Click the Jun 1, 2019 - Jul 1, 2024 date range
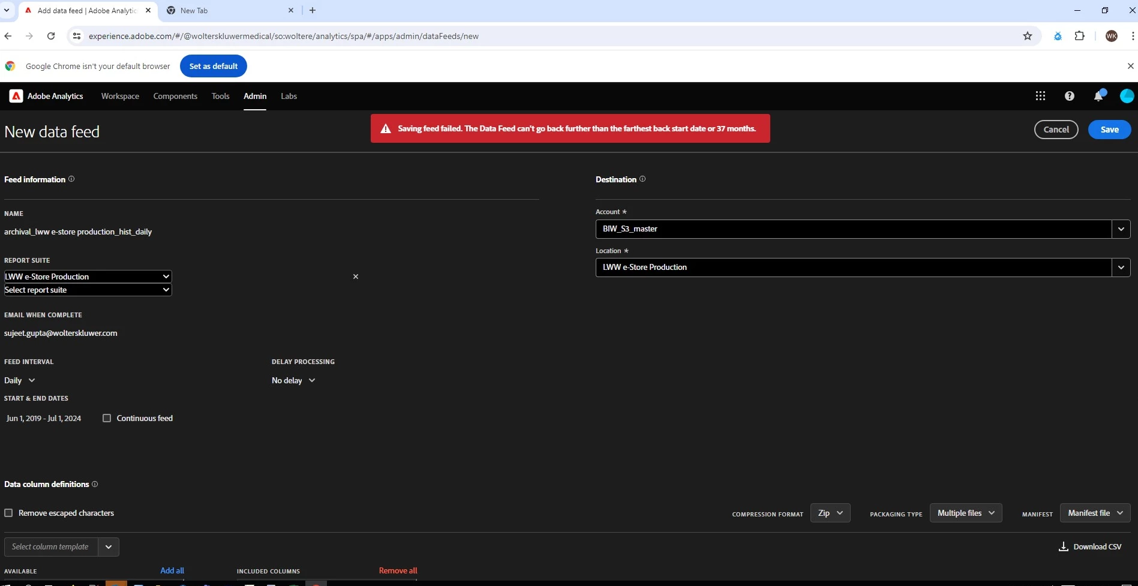The width and height of the screenshot is (1138, 586). (x=44, y=418)
